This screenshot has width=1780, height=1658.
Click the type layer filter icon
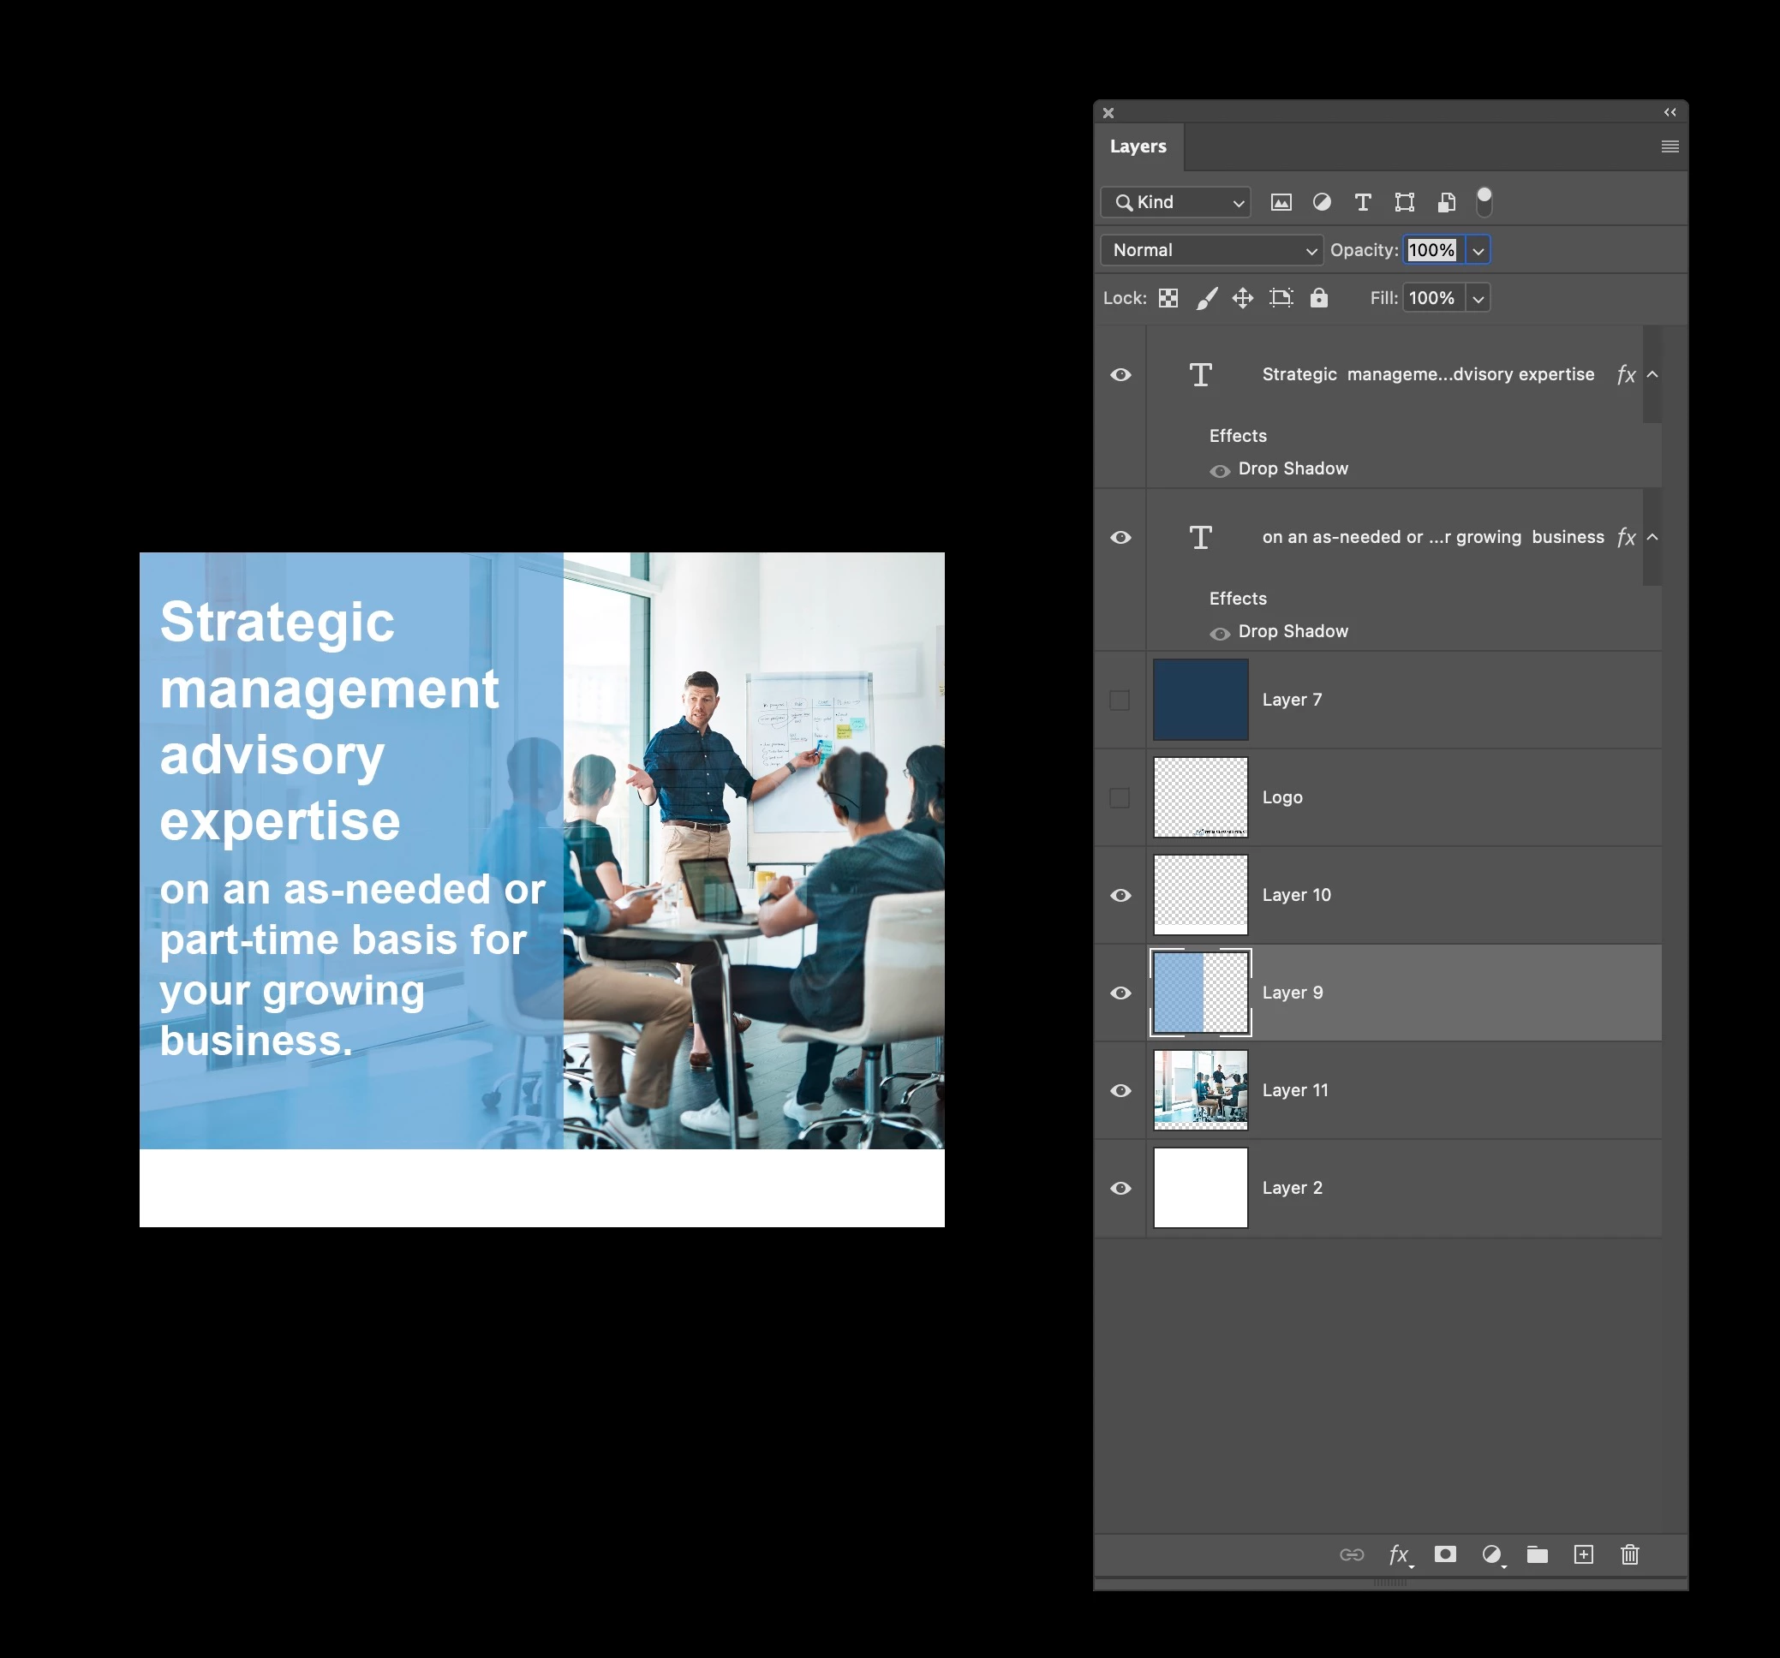point(1362,202)
